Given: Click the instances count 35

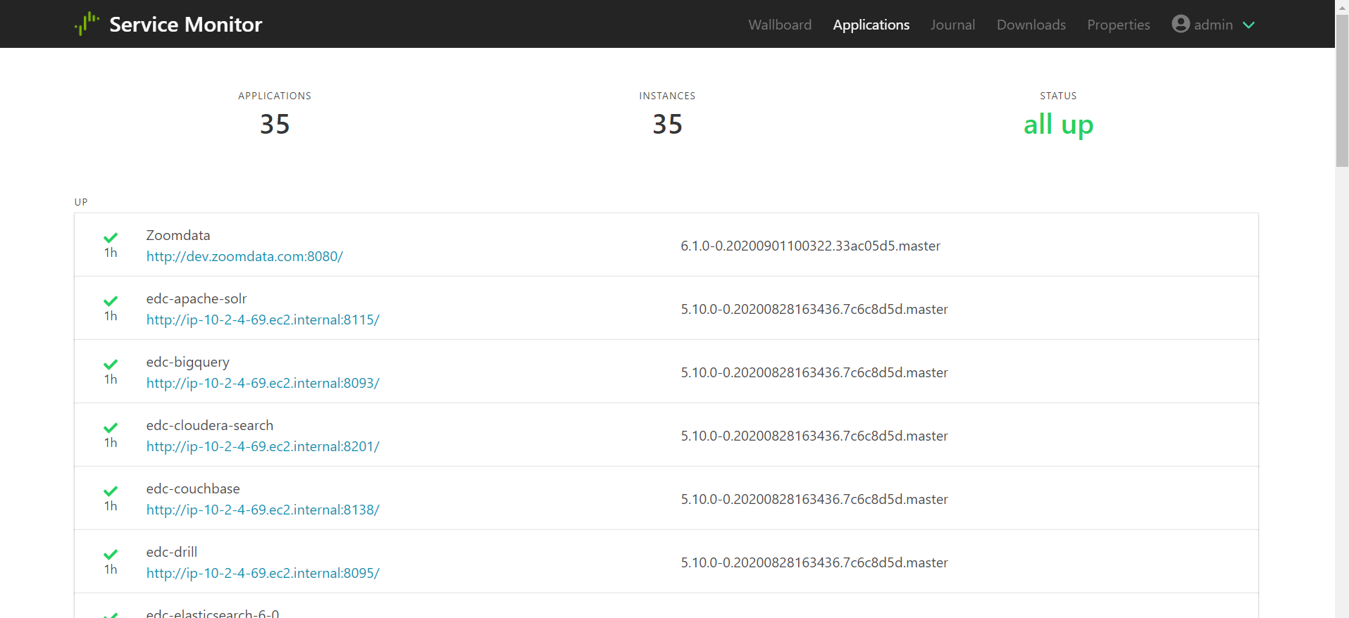Looking at the screenshot, I should pos(667,125).
